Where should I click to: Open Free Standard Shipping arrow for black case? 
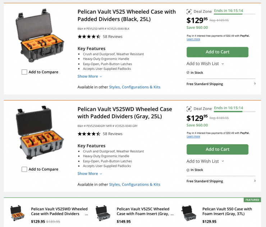pyautogui.click(x=255, y=84)
